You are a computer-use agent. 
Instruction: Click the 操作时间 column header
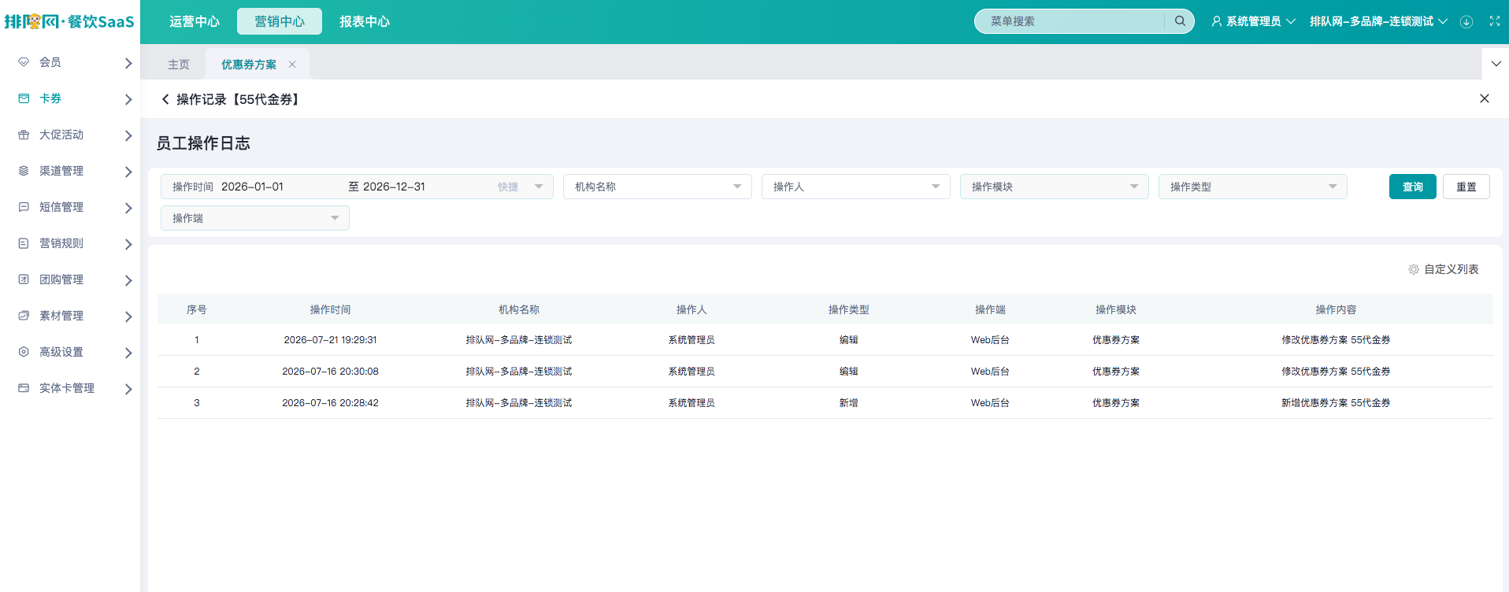[x=330, y=309]
